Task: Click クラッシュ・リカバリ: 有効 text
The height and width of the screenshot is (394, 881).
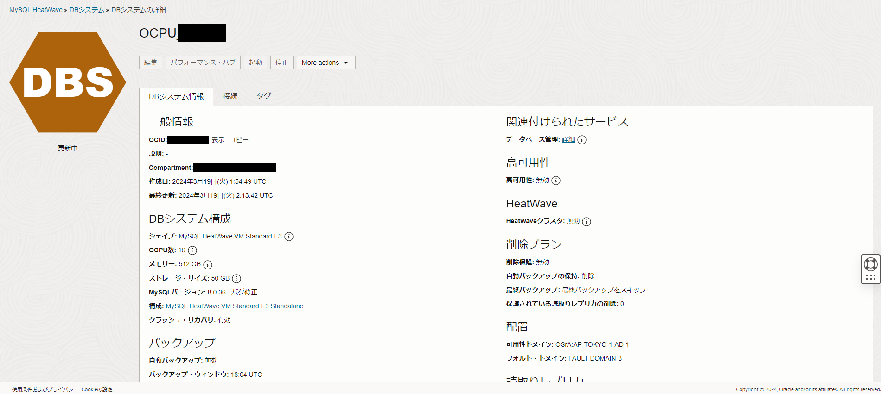Action: click(x=190, y=320)
